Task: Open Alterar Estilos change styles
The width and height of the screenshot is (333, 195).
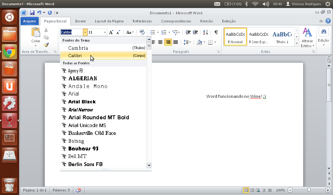Action: 307,38
